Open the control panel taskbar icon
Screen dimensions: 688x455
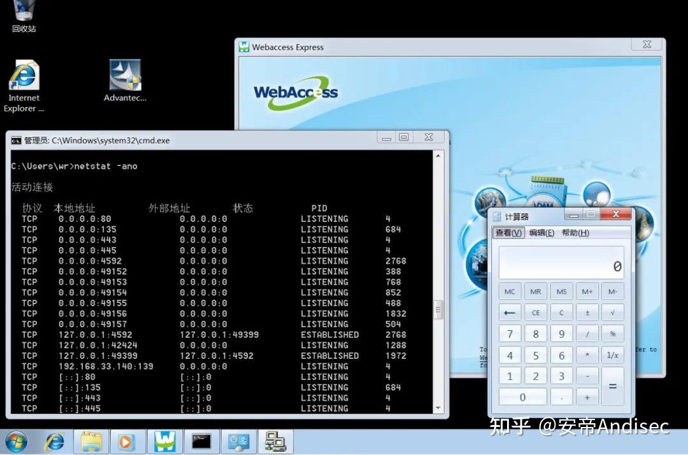coord(238,442)
